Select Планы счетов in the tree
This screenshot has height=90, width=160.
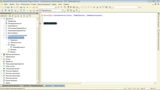click(x=10, y=66)
